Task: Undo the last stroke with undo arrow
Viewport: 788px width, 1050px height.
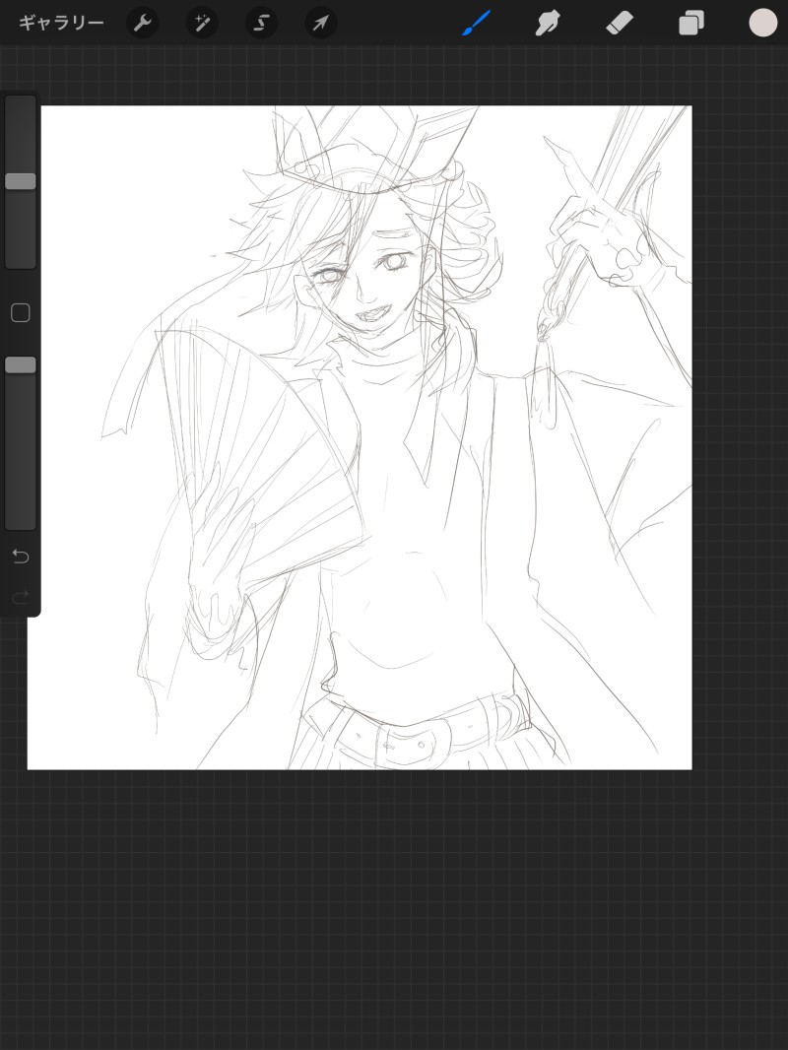Action: (x=21, y=557)
